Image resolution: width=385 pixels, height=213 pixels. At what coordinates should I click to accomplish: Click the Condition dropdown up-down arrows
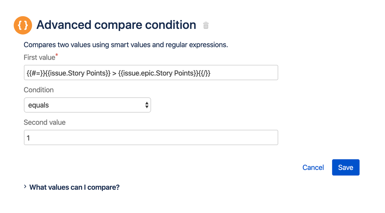[147, 105]
